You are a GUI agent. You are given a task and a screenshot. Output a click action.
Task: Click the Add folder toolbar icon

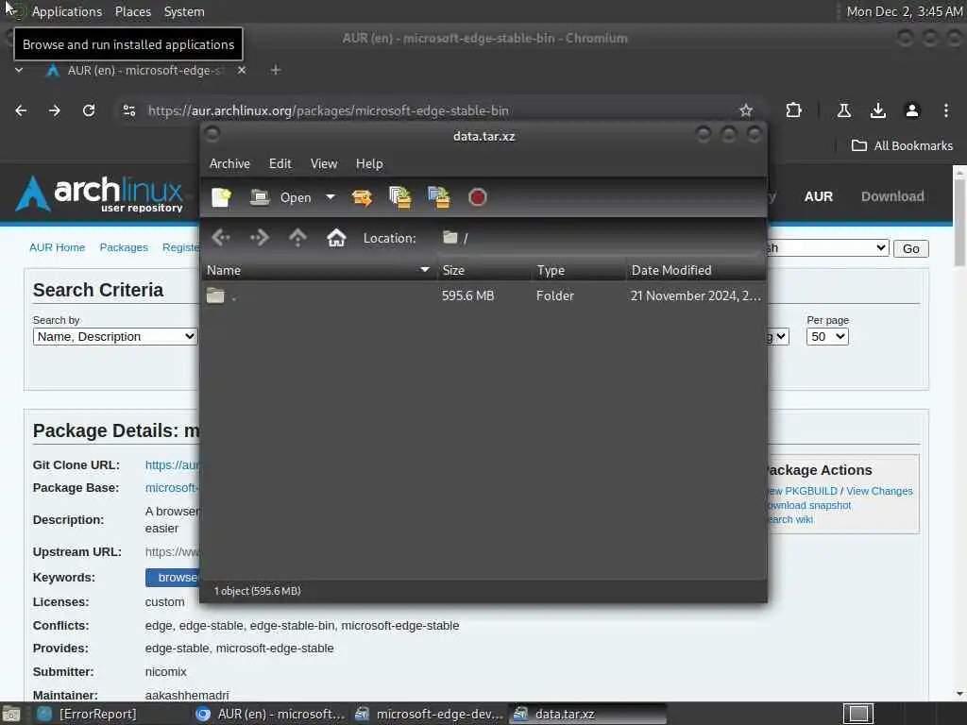[x=439, y=197]
